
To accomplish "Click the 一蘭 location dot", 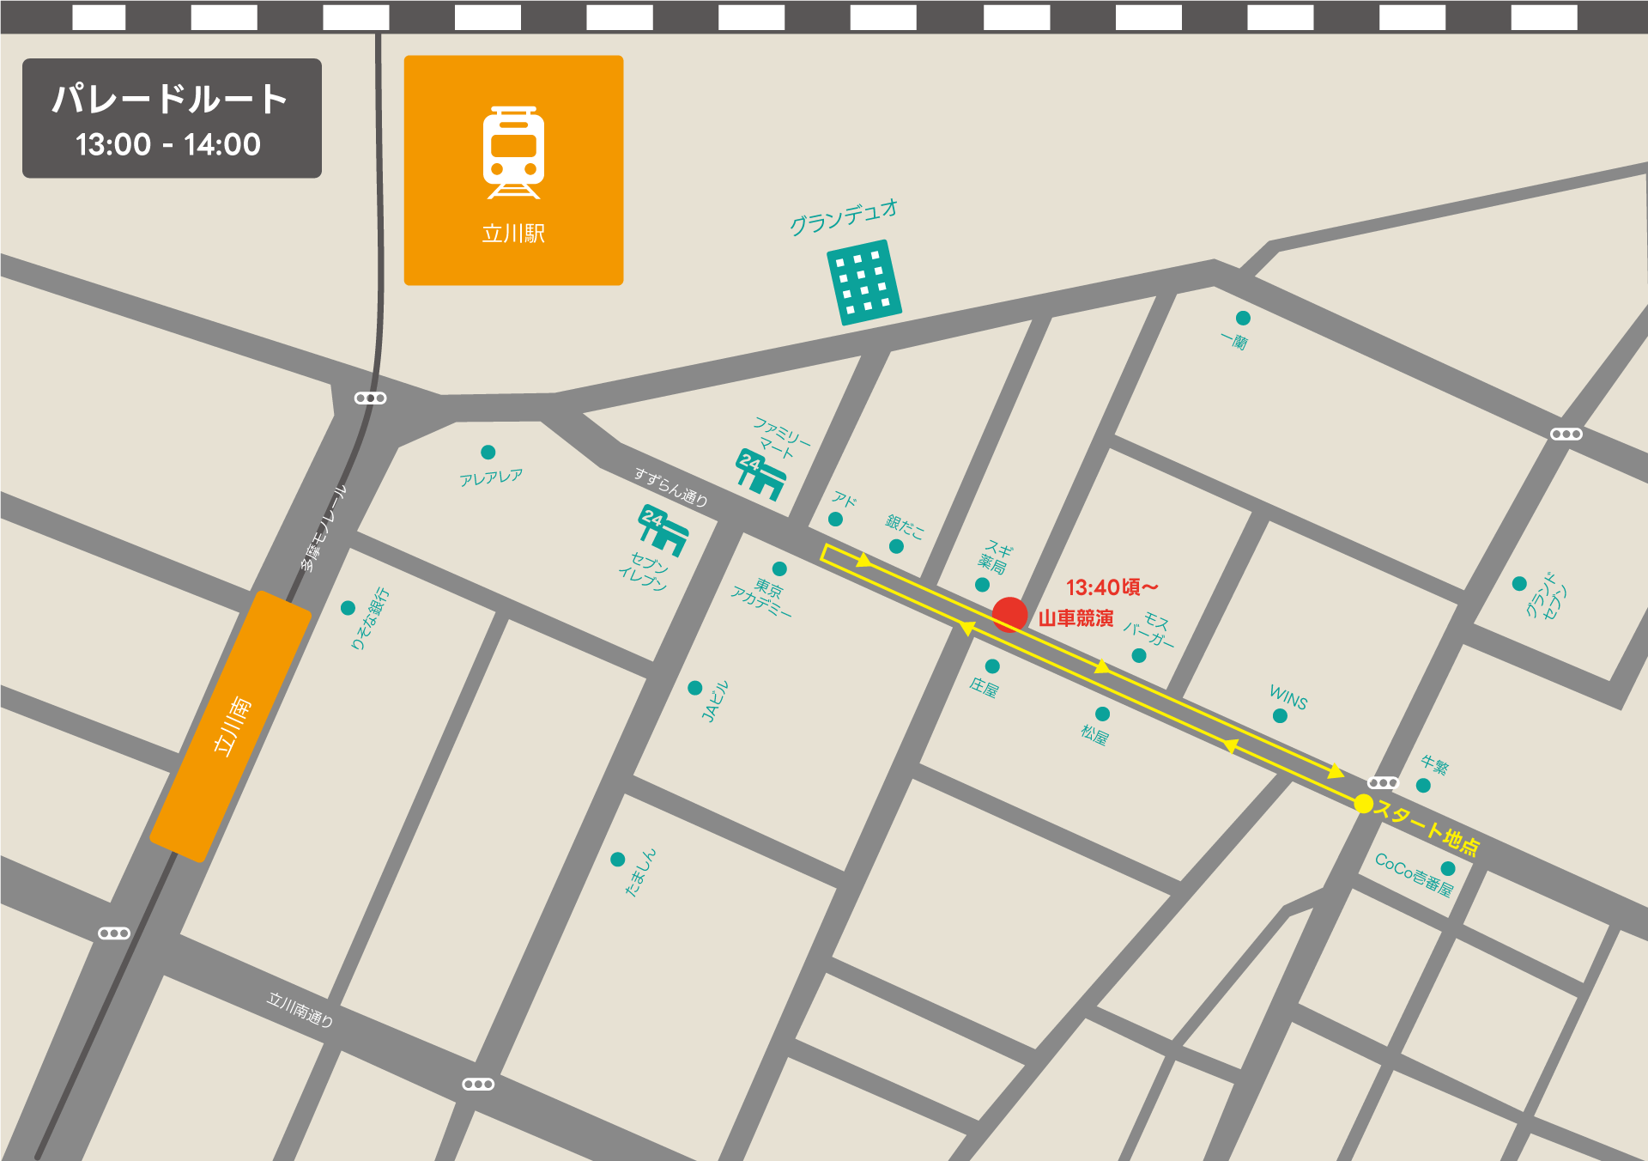I will pos(1242,318).
